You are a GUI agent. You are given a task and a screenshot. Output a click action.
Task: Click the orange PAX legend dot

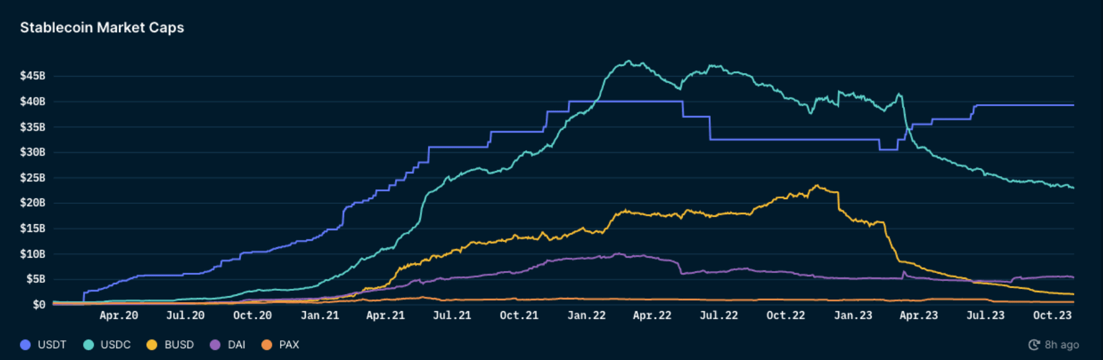[x=267, y=345]
